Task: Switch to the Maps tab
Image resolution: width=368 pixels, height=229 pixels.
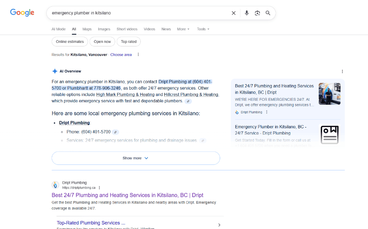Action: 86,29
